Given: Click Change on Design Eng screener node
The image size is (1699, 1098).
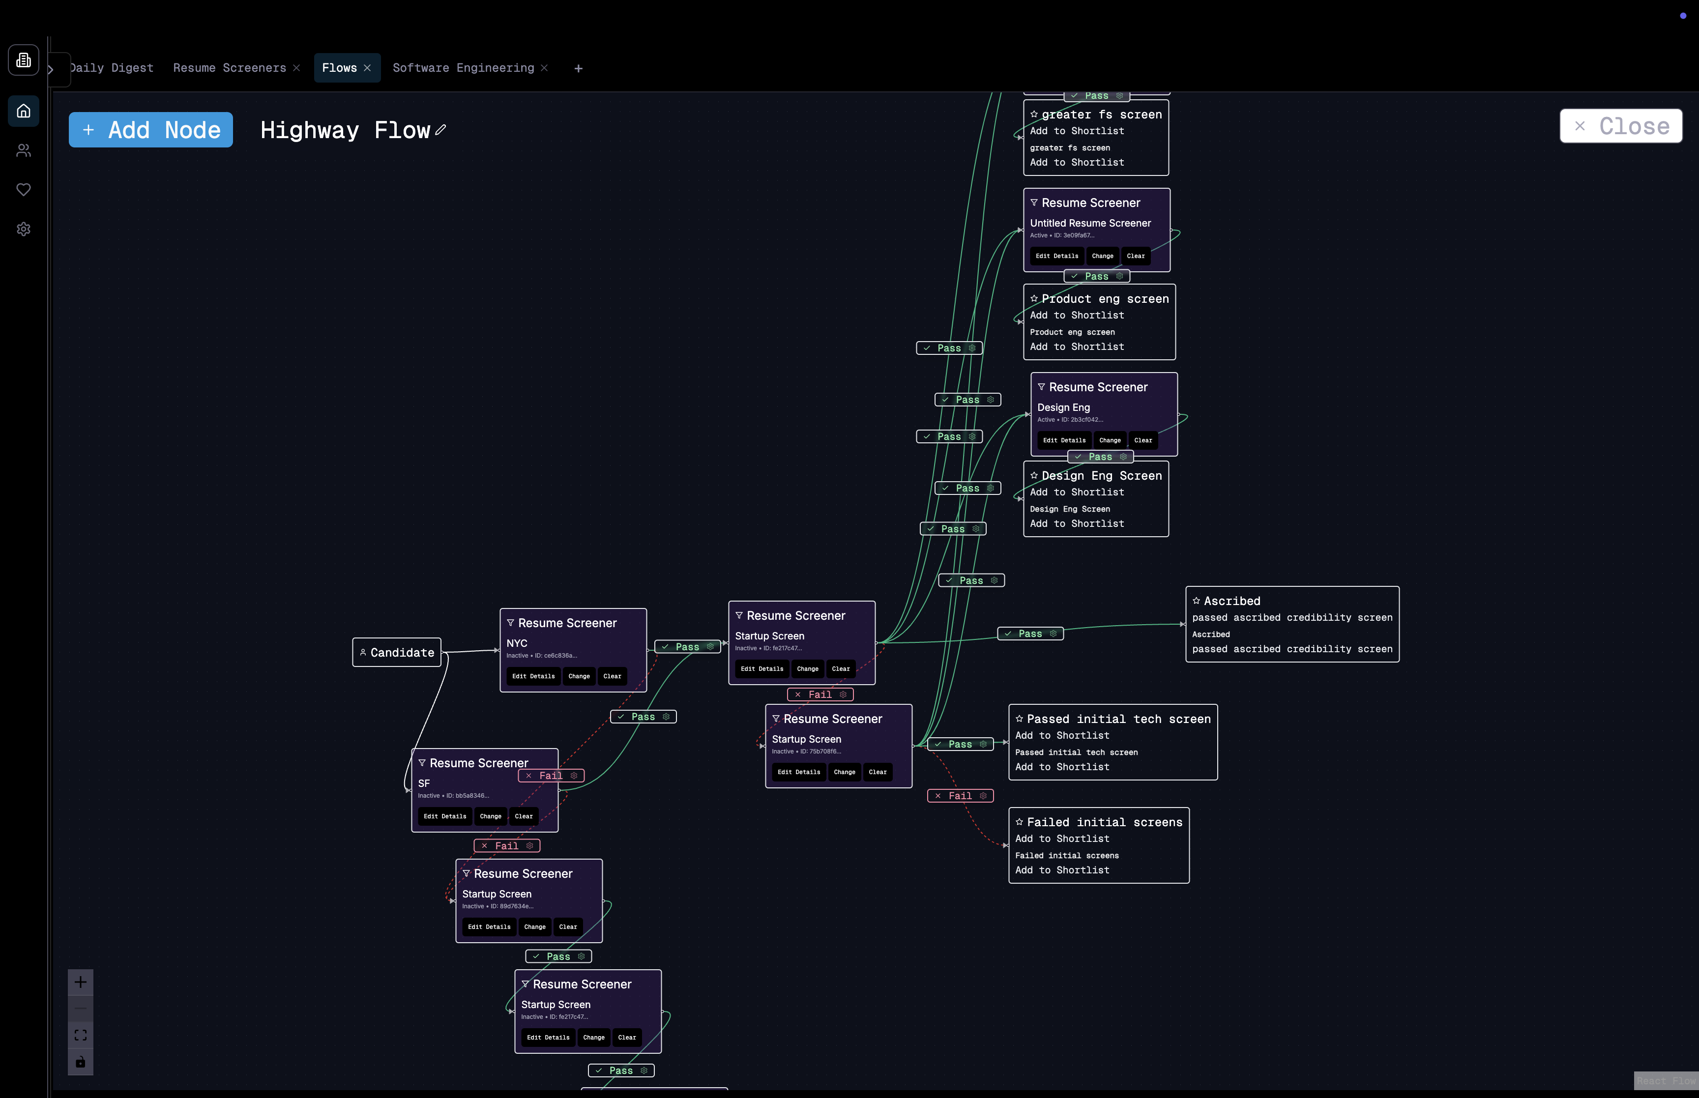Looking at the screenshot, I should point(1110,440).
